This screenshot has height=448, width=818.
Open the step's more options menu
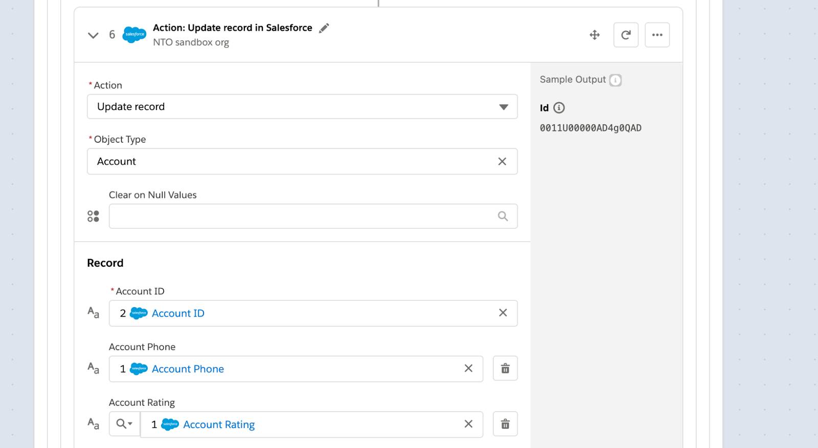[x=657, y=35]
